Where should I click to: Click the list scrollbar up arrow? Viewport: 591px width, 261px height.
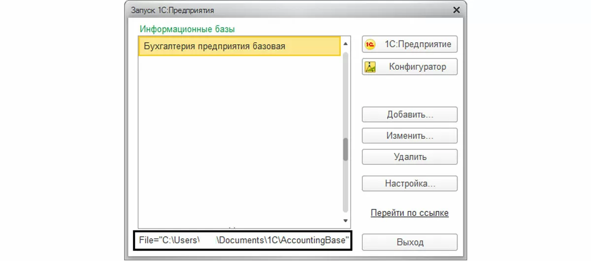[x=345, y=43]
